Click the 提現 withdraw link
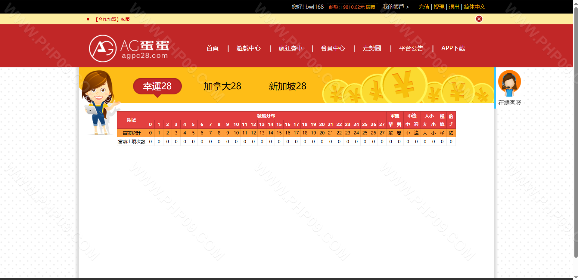 [439, 7]
